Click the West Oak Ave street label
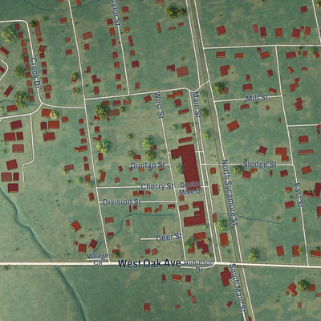The image size is (321, 321). [x=149, y=263]
